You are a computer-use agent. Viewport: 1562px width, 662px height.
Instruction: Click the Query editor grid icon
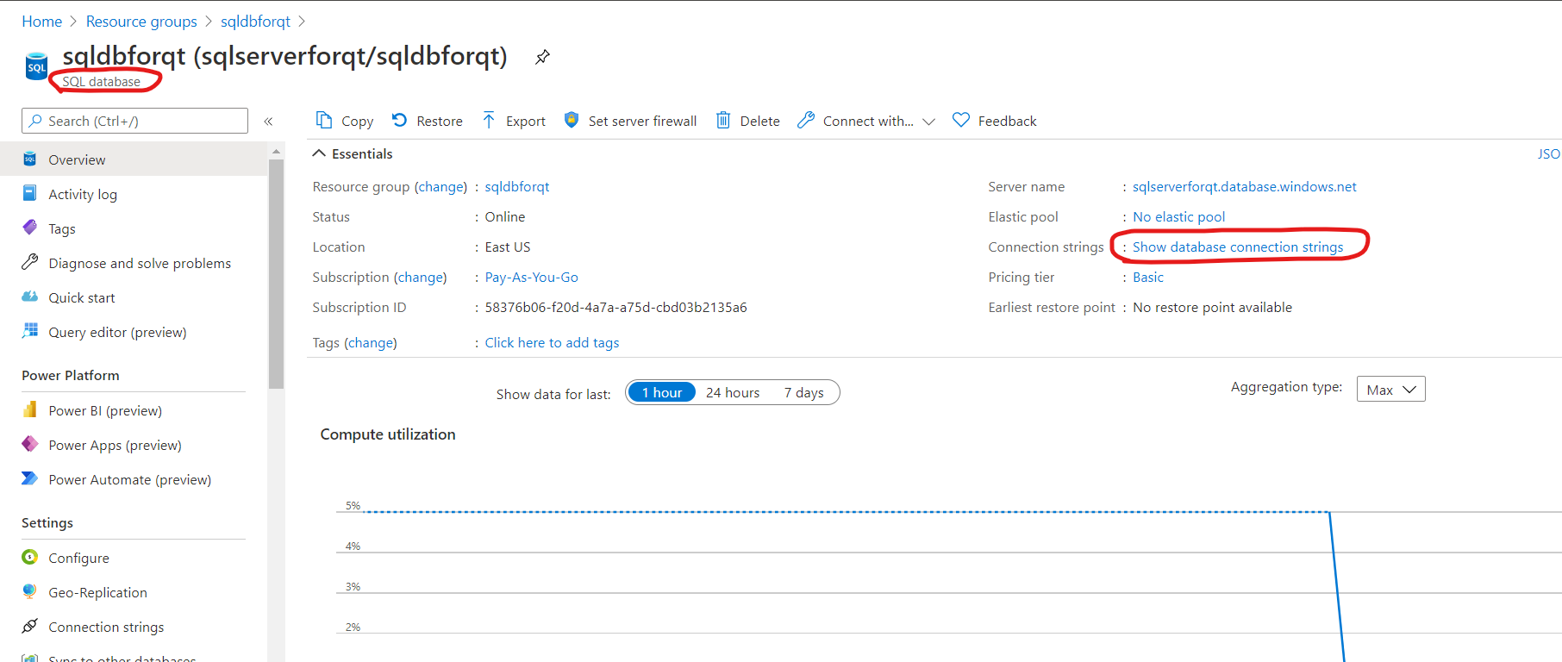point(30,331)
